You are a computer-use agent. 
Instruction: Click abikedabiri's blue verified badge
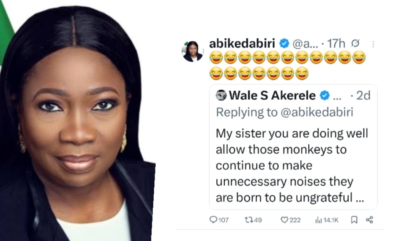pos(284,44)
